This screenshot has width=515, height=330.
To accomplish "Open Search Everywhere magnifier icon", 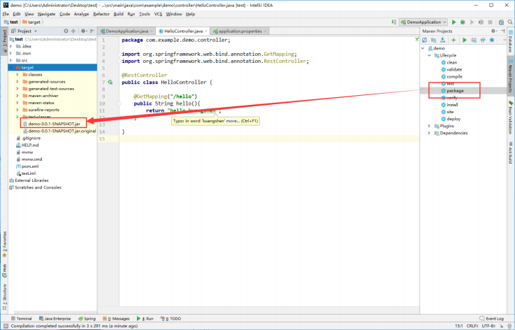I will click(x=509, y=22).
